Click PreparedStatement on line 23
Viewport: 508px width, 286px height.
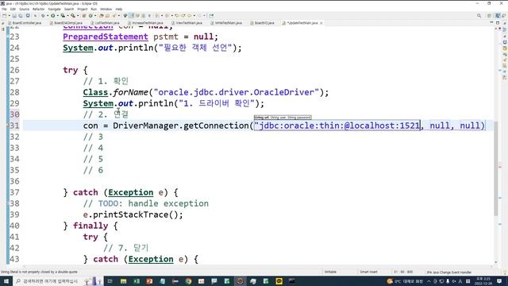(106, 37)
